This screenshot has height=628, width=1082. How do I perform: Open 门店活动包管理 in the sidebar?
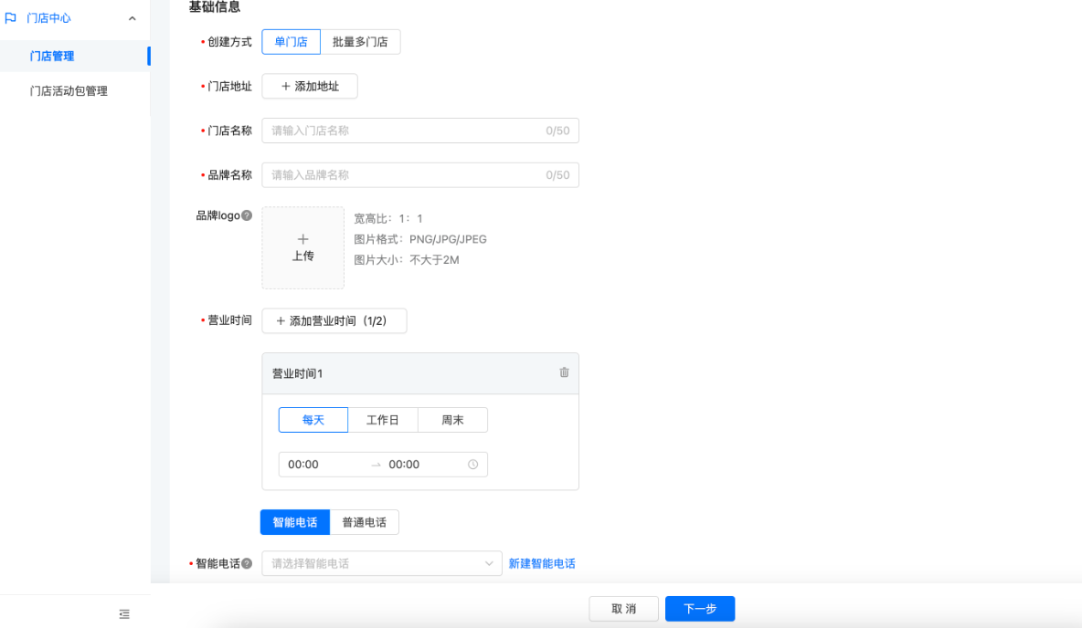(x=68, y=90)
